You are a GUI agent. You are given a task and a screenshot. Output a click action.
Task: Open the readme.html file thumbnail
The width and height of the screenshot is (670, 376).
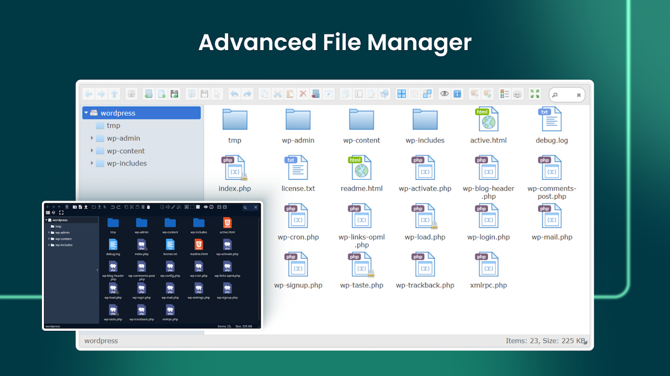[362, 167]
